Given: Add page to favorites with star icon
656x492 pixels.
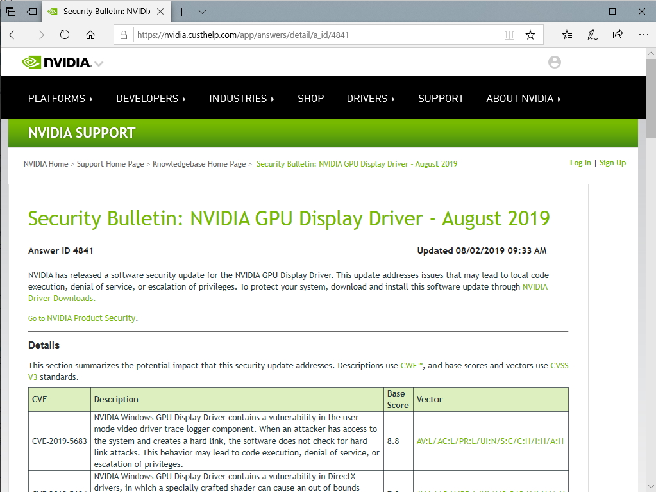Looking at the screenshot, I should click(x=530, y=35).
